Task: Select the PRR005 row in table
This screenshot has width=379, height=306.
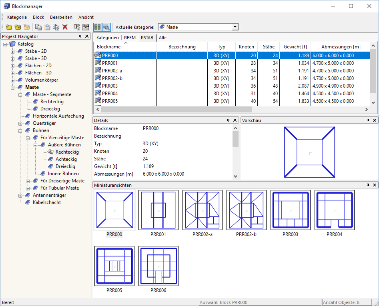Action: (232, 101)
